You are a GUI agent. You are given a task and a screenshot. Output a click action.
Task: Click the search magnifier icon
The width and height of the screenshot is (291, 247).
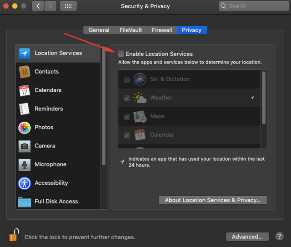(223, 6)
